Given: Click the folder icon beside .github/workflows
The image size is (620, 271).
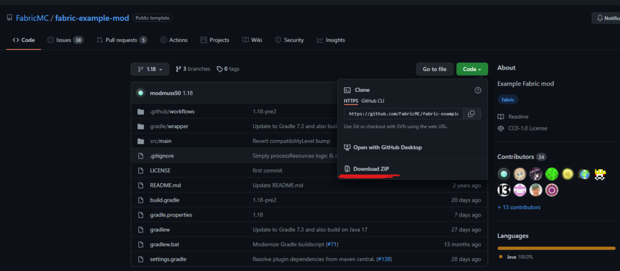Looking at the screenshot, I should point(141,111).
